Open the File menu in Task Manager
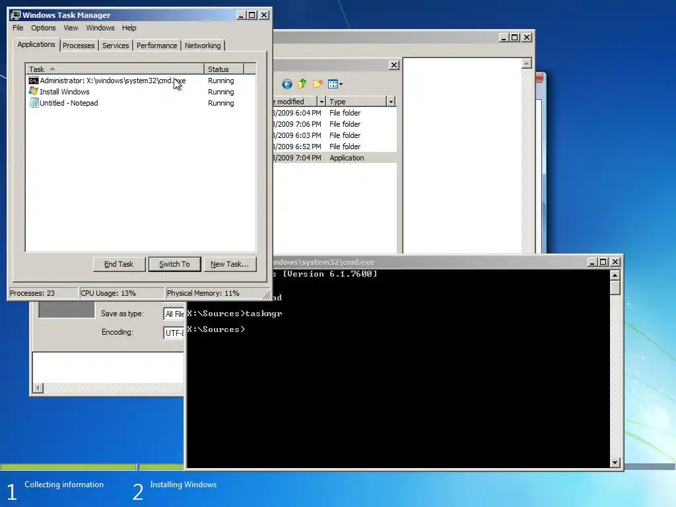 pyautogui.click(x=18, y=28)
